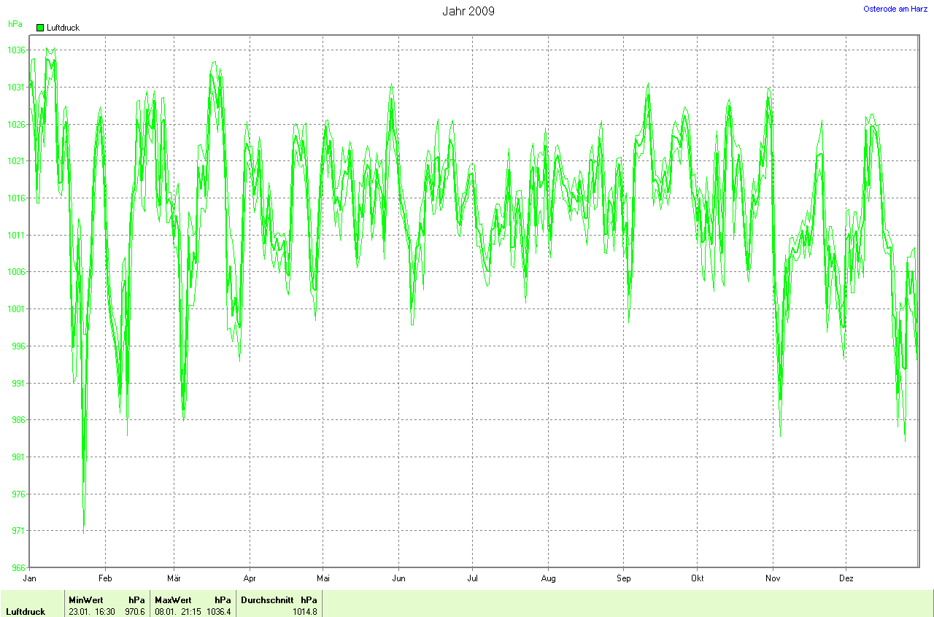Click the 1001 value on the y-axis
The image size is (934, 617).
pos(18,309)
